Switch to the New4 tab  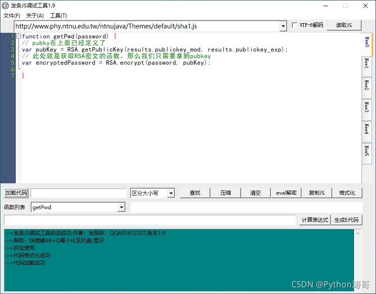pyautogui.click(x=367, y=132)
